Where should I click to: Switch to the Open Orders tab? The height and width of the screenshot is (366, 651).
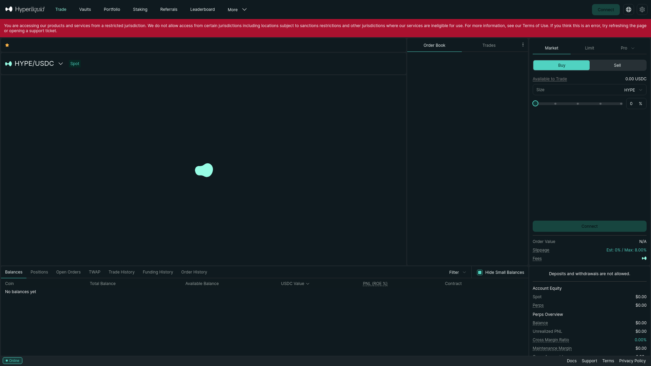point(68,272)
